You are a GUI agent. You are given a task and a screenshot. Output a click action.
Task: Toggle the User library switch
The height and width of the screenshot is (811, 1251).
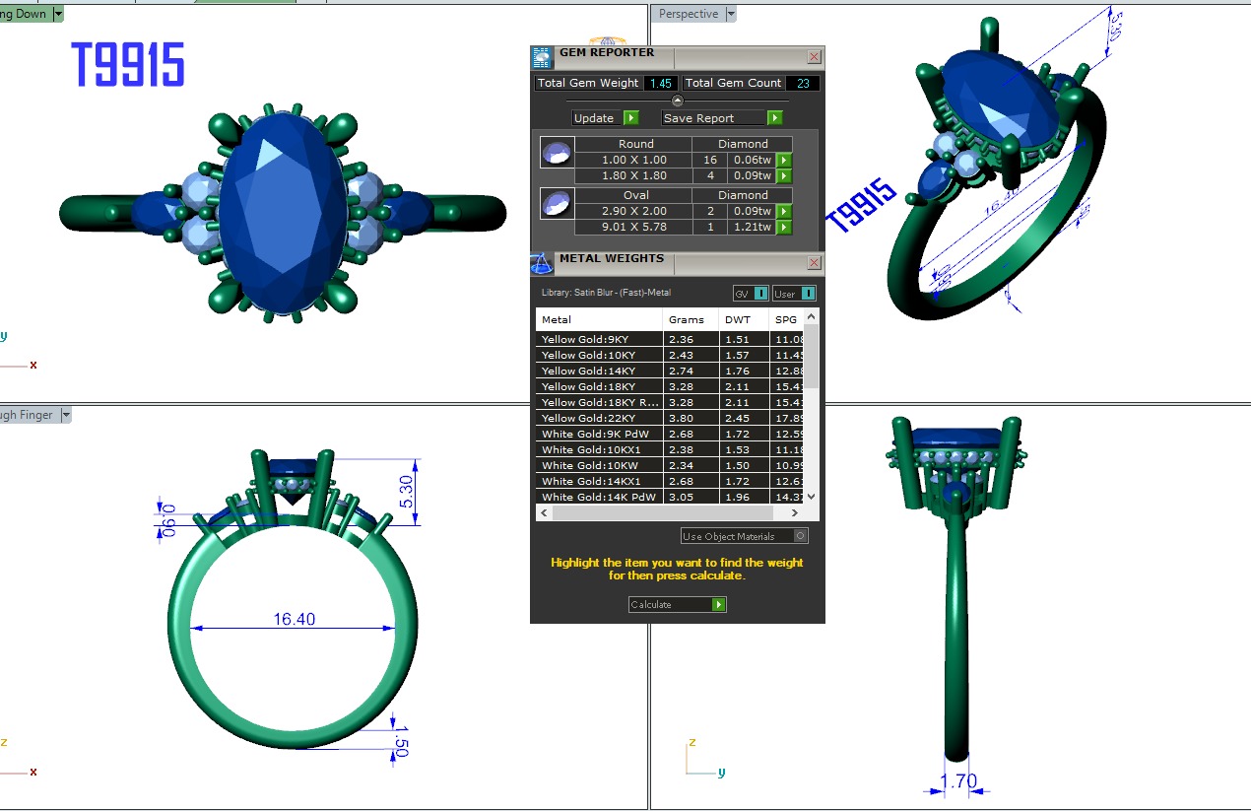[794, 294]
